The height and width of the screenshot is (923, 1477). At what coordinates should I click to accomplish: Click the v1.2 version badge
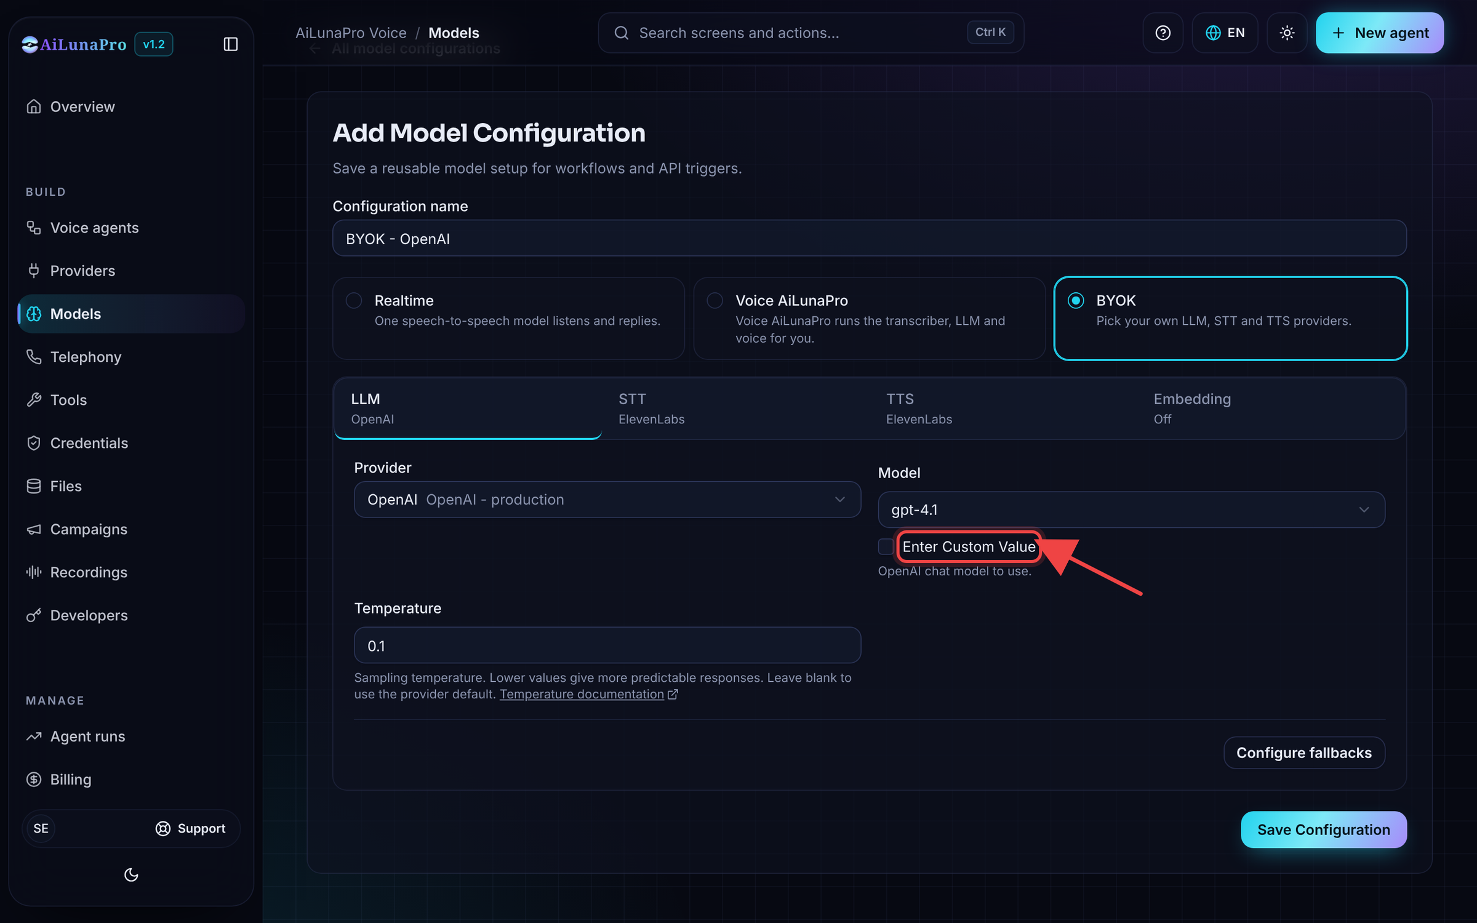(x=154, y=44)
